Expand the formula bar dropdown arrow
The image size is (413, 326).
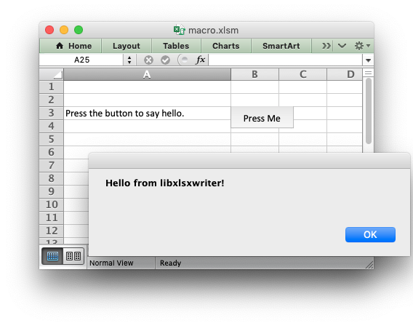pyautogui.click(x=368, y=60)
